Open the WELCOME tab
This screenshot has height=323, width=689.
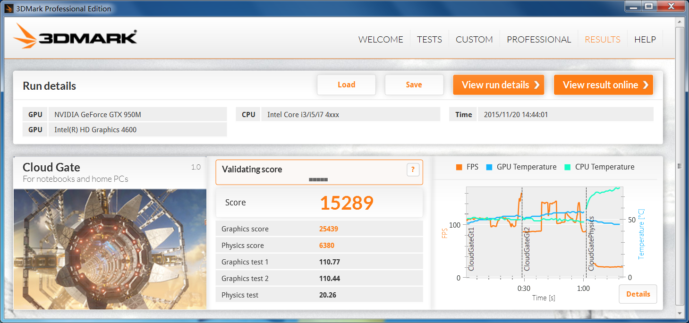[x=381, y=40]
